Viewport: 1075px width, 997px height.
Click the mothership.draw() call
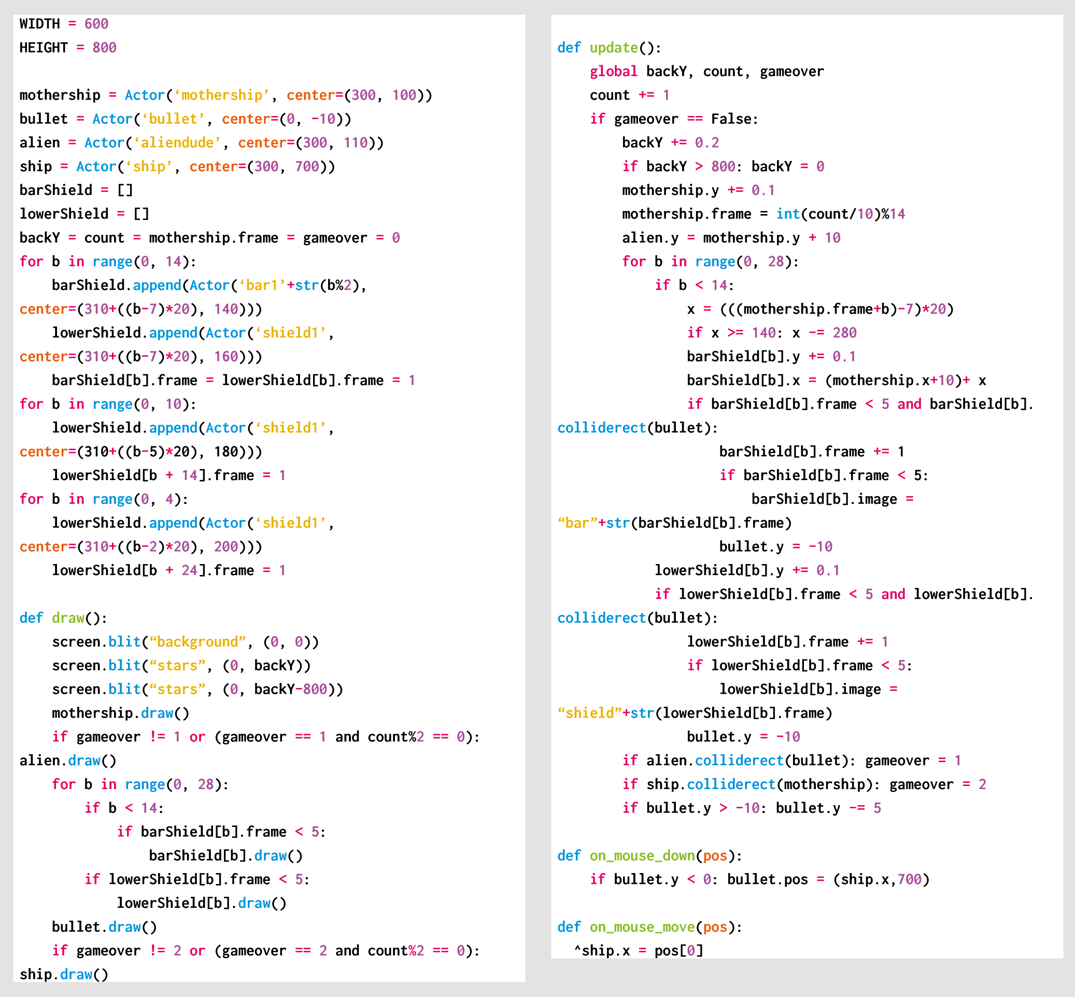pyautogui.click(x=120, y=713)
